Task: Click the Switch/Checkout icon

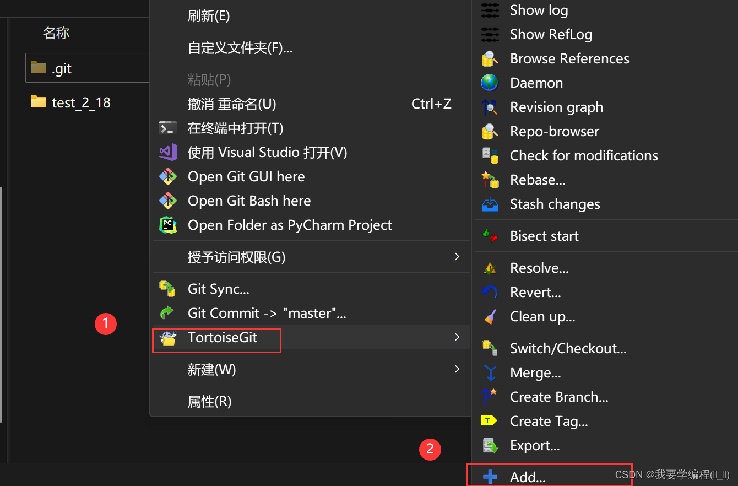Action: tap(490, 348)
